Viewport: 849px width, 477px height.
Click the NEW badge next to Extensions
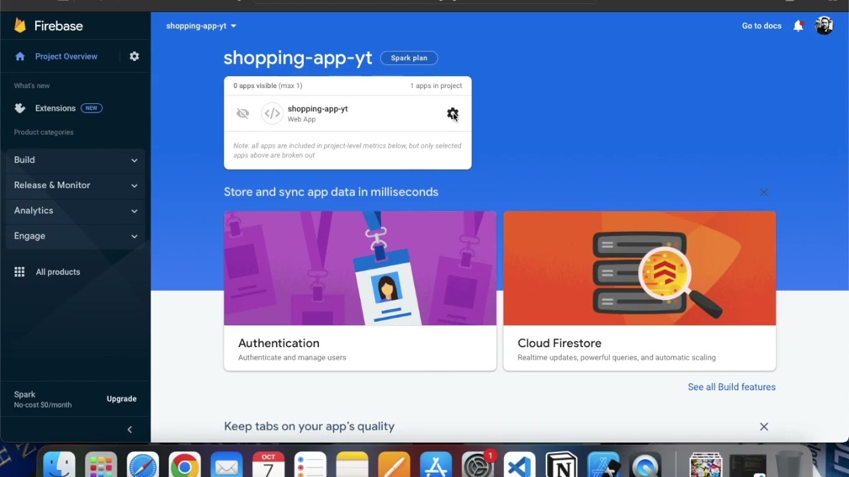tap(92, 108)
